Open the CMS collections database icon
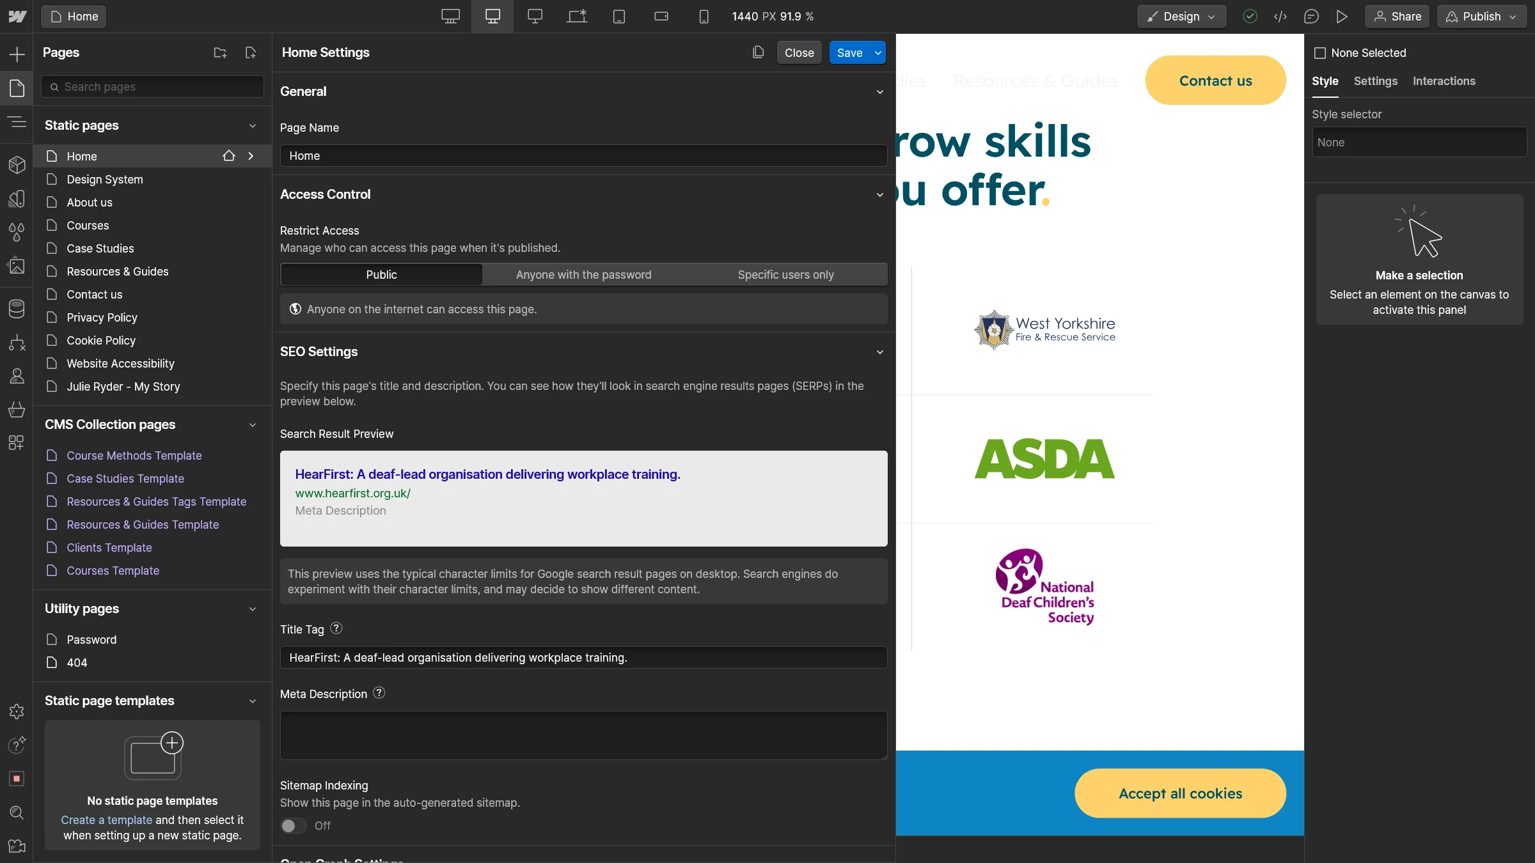1535x863 pixels. click(x=17, y=308)
